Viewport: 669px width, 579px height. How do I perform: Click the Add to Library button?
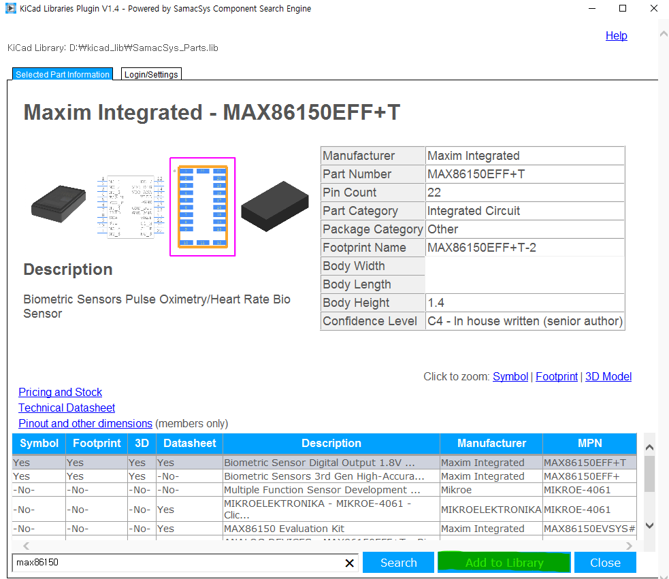click(x=504, y=563)
